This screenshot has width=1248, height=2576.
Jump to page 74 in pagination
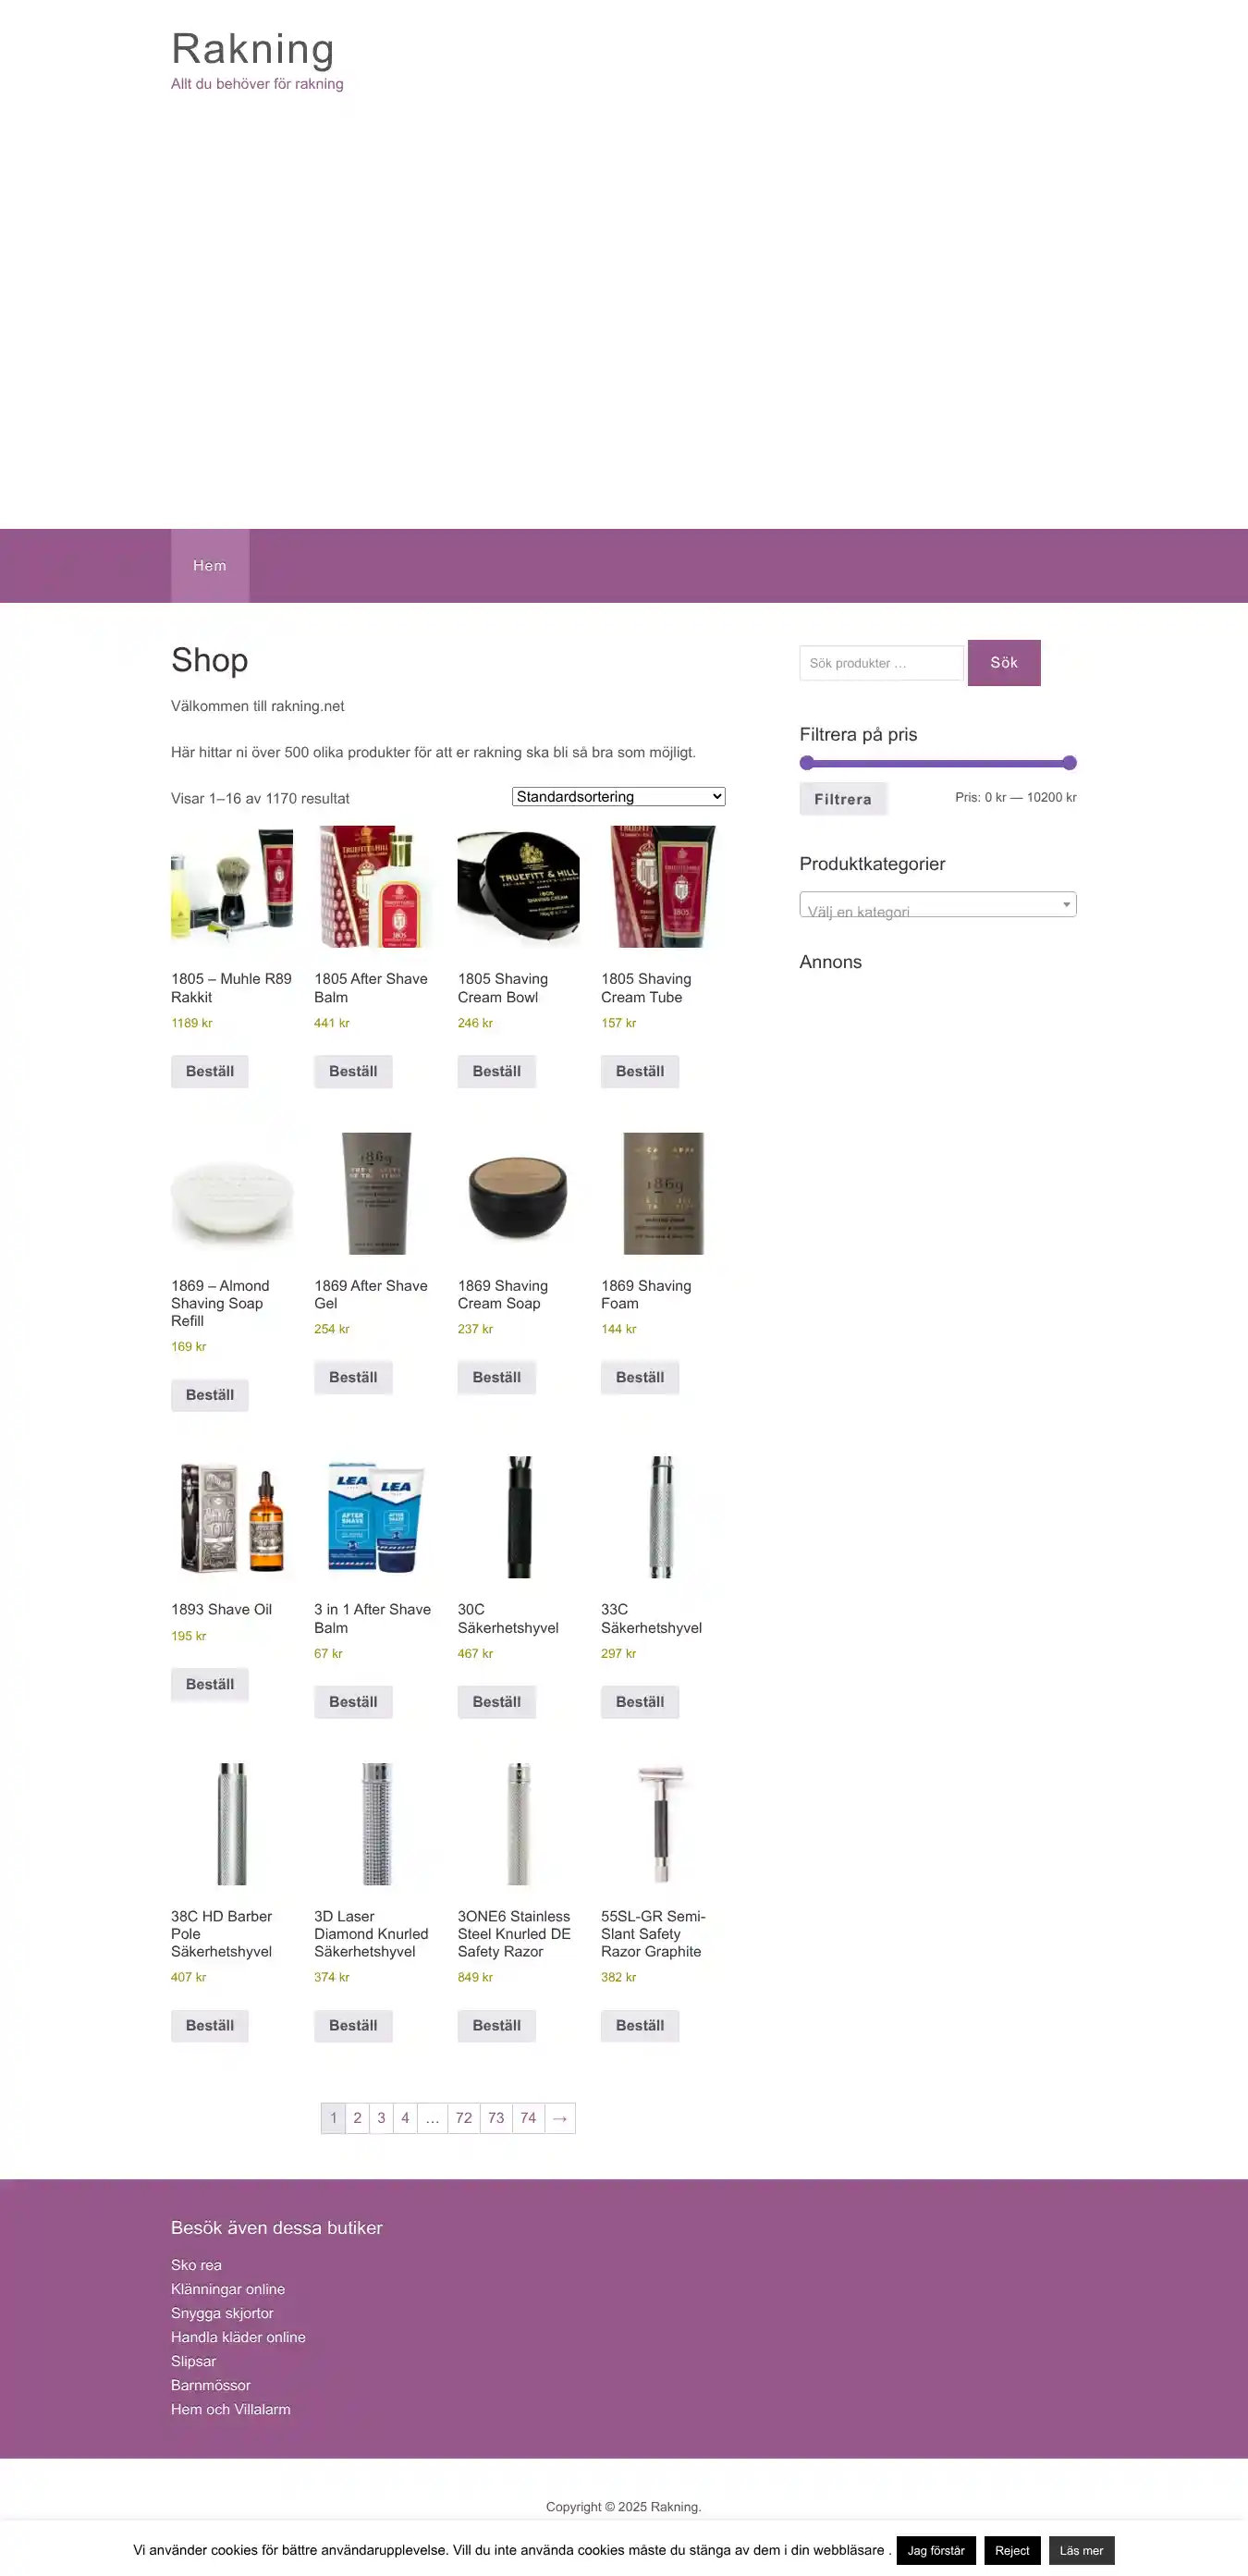click(528, 2117)
